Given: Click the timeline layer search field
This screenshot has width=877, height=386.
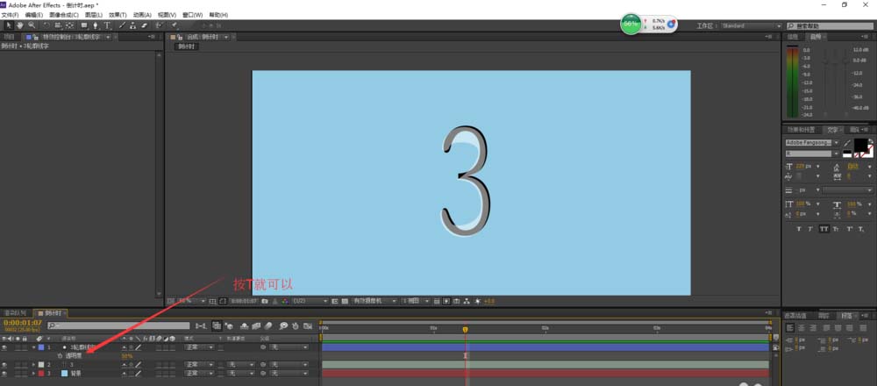Looking at the screenshot, I should (118, 325).
